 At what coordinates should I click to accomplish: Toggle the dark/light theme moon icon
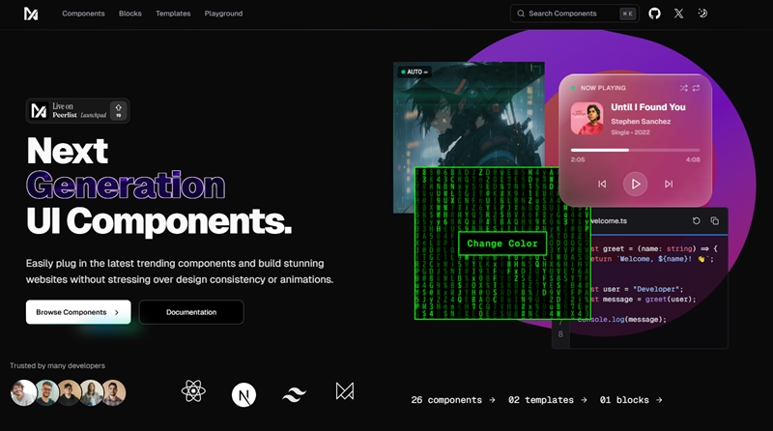[702, 14]
